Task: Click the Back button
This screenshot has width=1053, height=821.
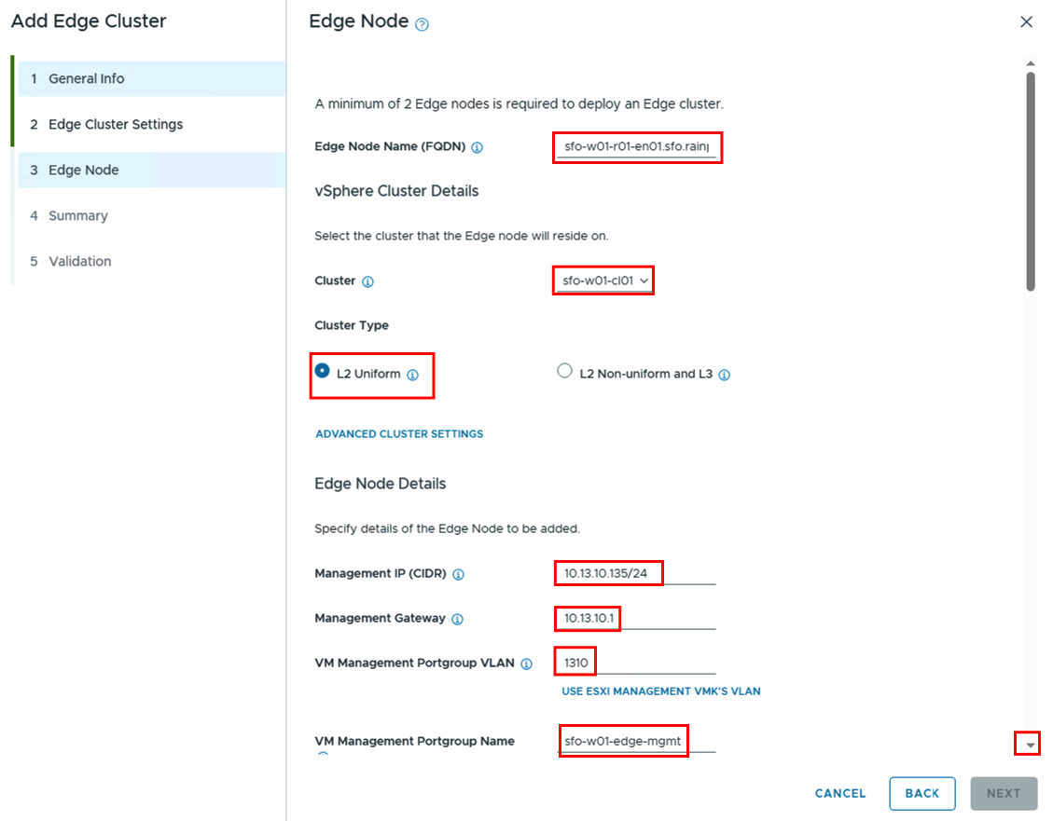Action: (x=921, y=793)
